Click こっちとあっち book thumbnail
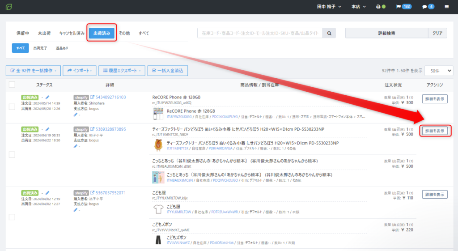Viewport: 458px width, 251px height. 158,177
